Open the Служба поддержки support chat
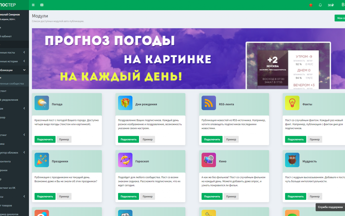The height and width of the screenshot is (216, 345). pyautogui.click(x=330, y=207)
